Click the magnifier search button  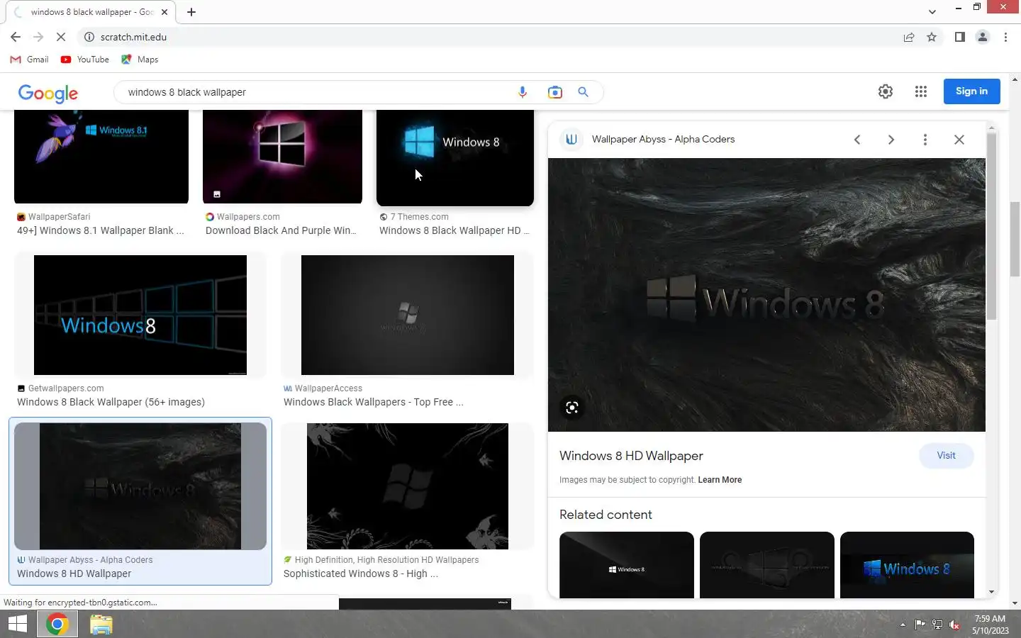pyautogui.click(x=583, y=92)
